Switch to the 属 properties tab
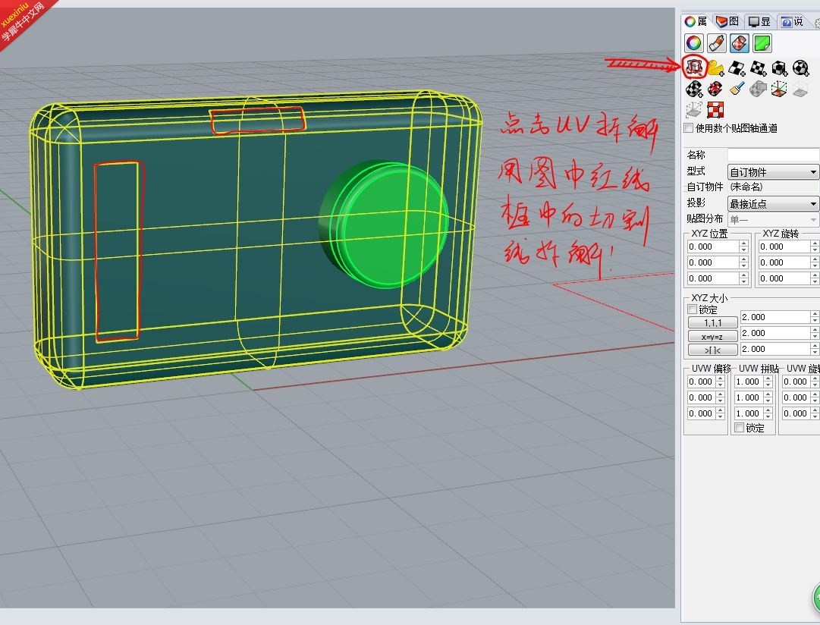 click(x=696, y=21)
